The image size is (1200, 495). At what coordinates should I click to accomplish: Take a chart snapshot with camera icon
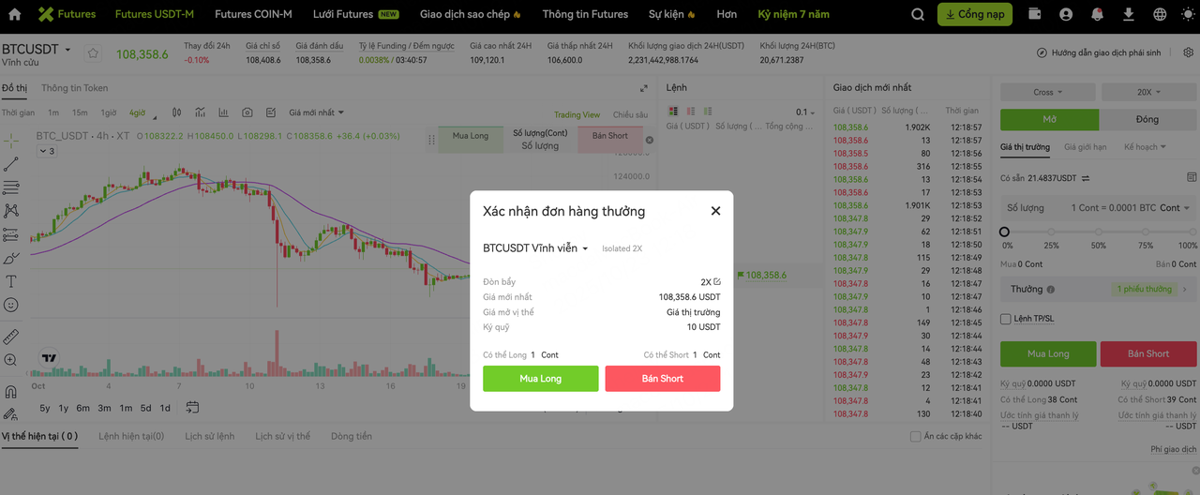(247, 112)
